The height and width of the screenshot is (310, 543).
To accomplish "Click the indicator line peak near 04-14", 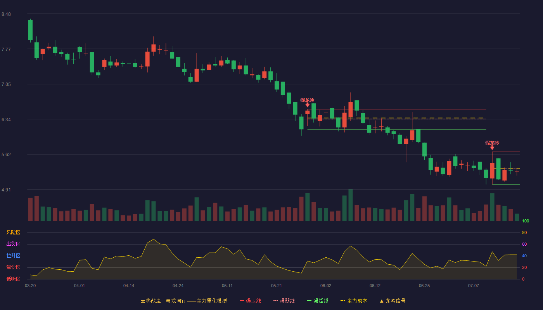I will 154,239.
